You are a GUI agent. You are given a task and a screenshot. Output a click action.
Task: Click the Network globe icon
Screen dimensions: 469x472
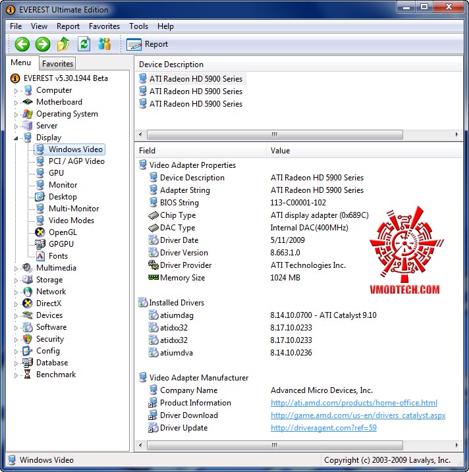28,292
